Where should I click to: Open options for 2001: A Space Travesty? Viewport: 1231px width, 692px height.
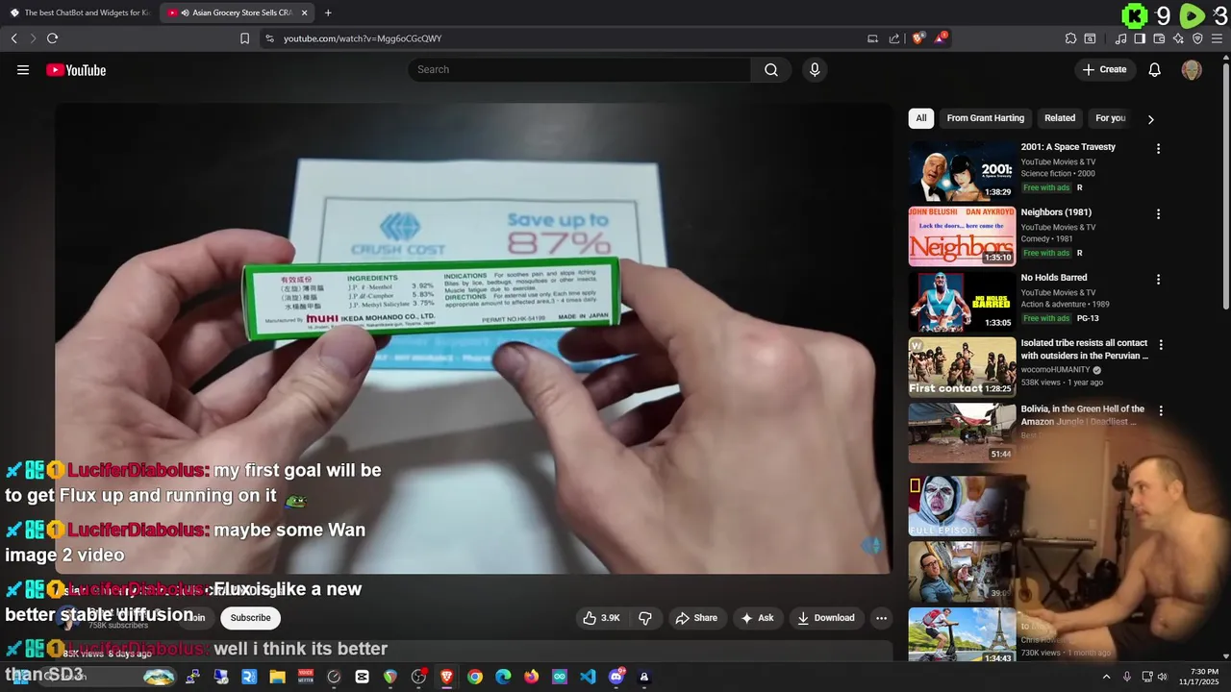[1158, 149]
